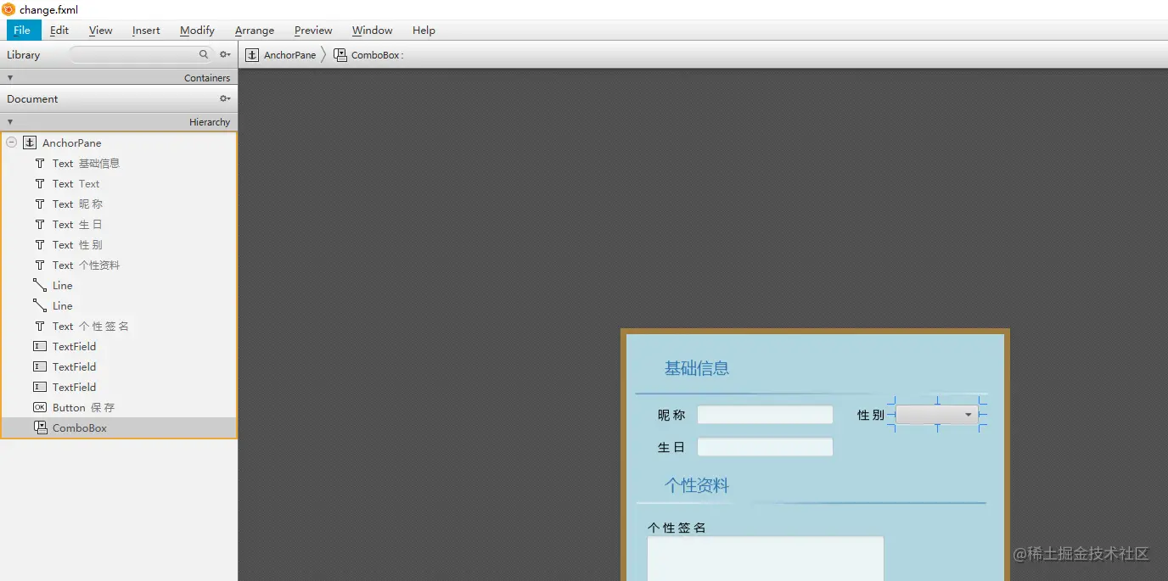1168x581 pixels.
Task: Select the Text 个性资料 hierarchy row
Action: pyautogui.click(x=119, y=265)
